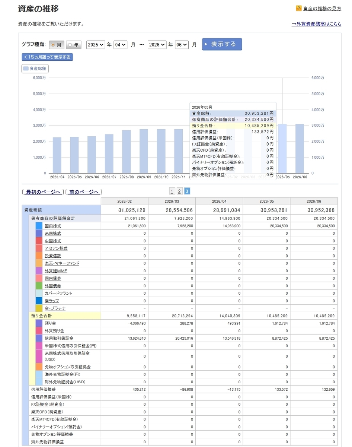The width and height of the screenshot is (352, 447).
Task: Open start year dropdown showing 2025
Action: (x=96, y=44)
